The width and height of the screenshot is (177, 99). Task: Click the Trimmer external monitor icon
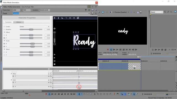pos(175,12)
